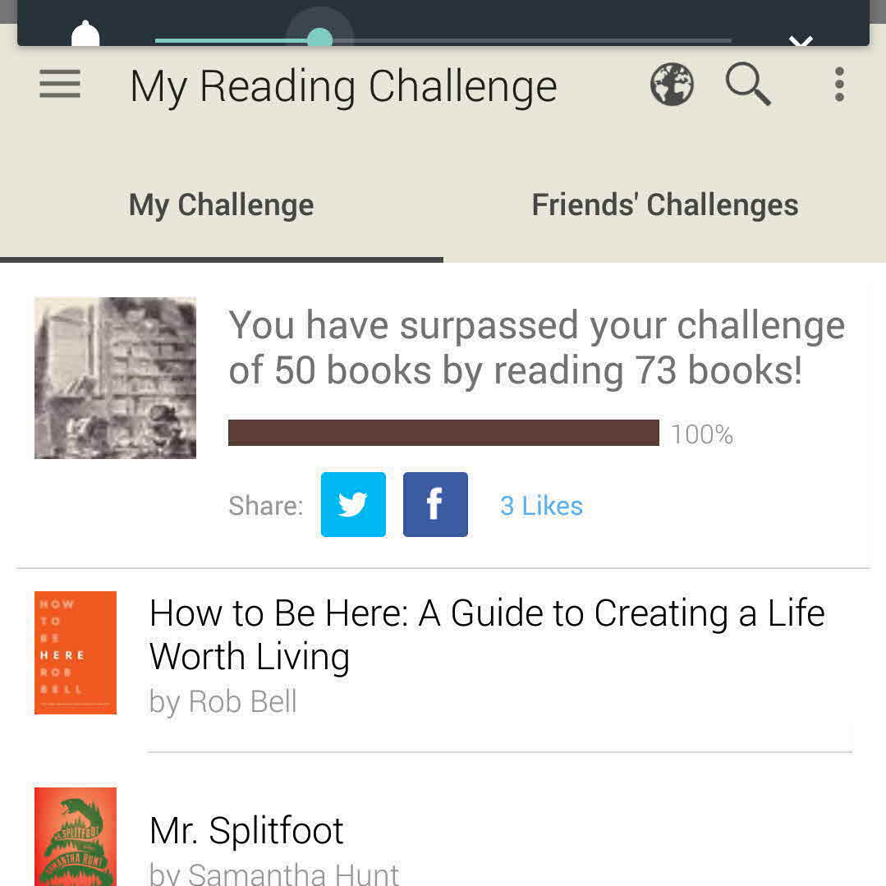Open search with magnifying glass icon
This screenshot has width=886, height=886.
click(x=748, y=85)
